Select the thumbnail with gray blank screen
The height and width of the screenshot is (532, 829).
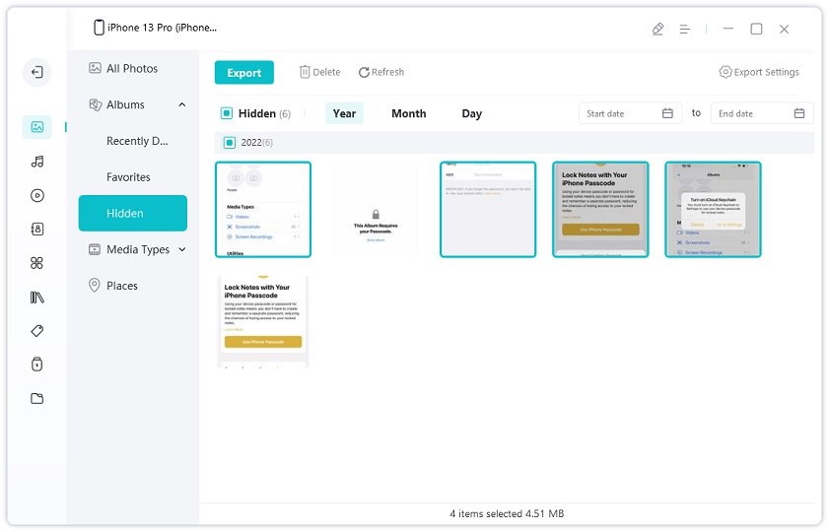[x=488, y=210]
